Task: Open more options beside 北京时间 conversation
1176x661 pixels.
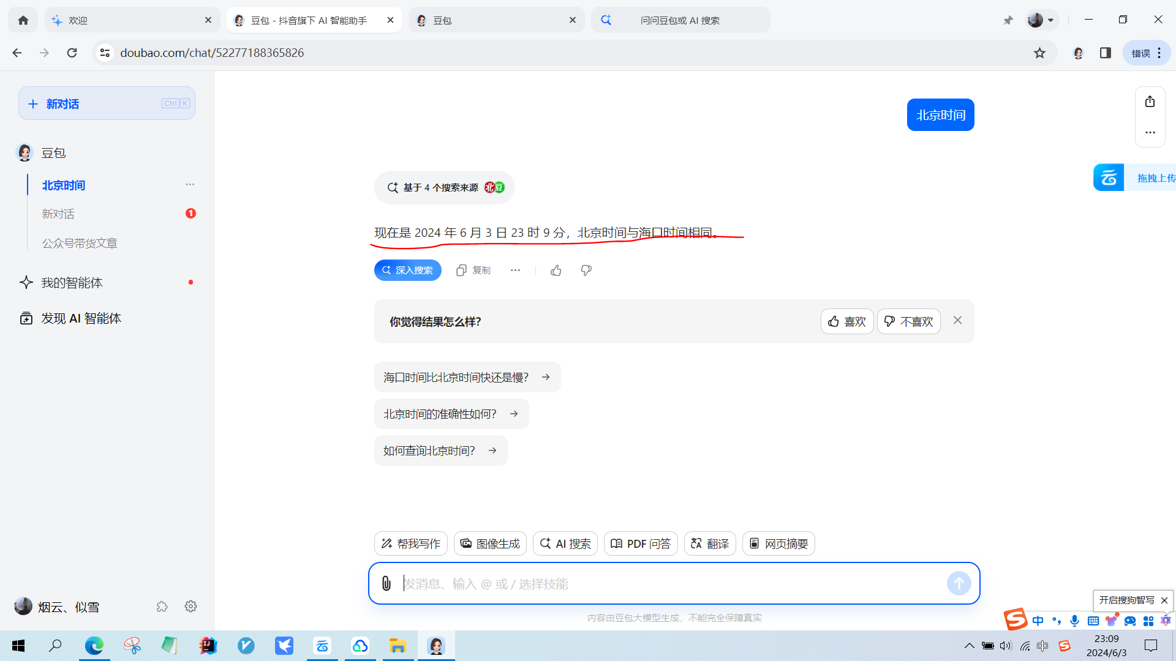Action: pos(190,185)
